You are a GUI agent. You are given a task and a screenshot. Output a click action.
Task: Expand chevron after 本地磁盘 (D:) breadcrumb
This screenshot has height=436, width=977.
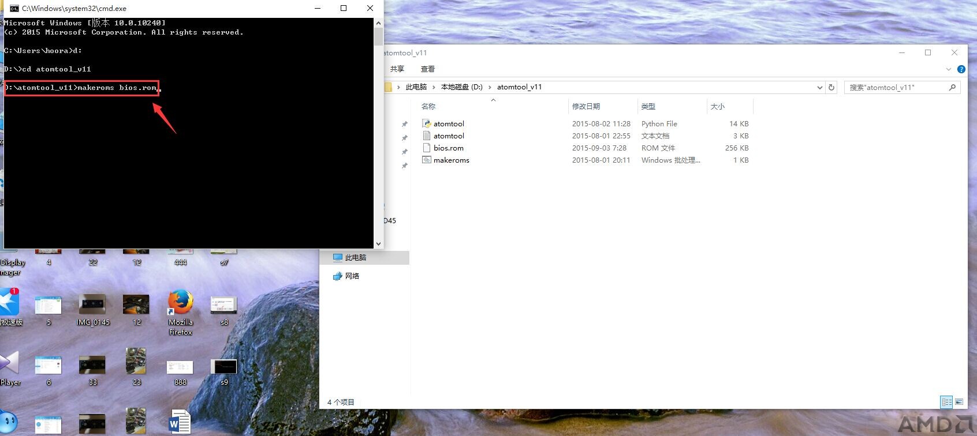pyautogui.click(x=490, y=87)
